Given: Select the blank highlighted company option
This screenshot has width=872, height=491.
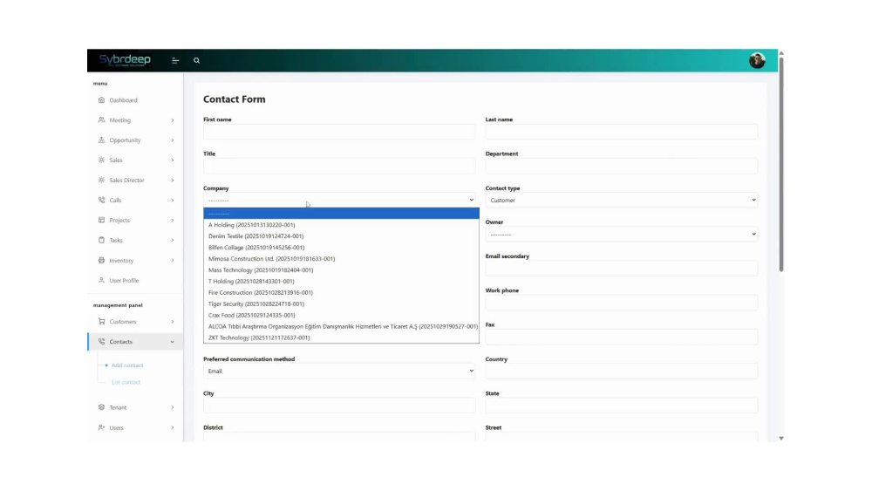Looking at the screenshot, I should (x=341, y=214).
